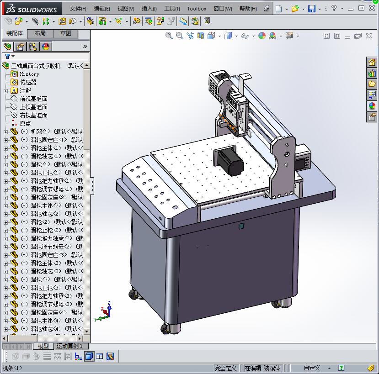
Task: Click the Mate paperclip icon
Action: pyautogui.click(x=35, y=21)
